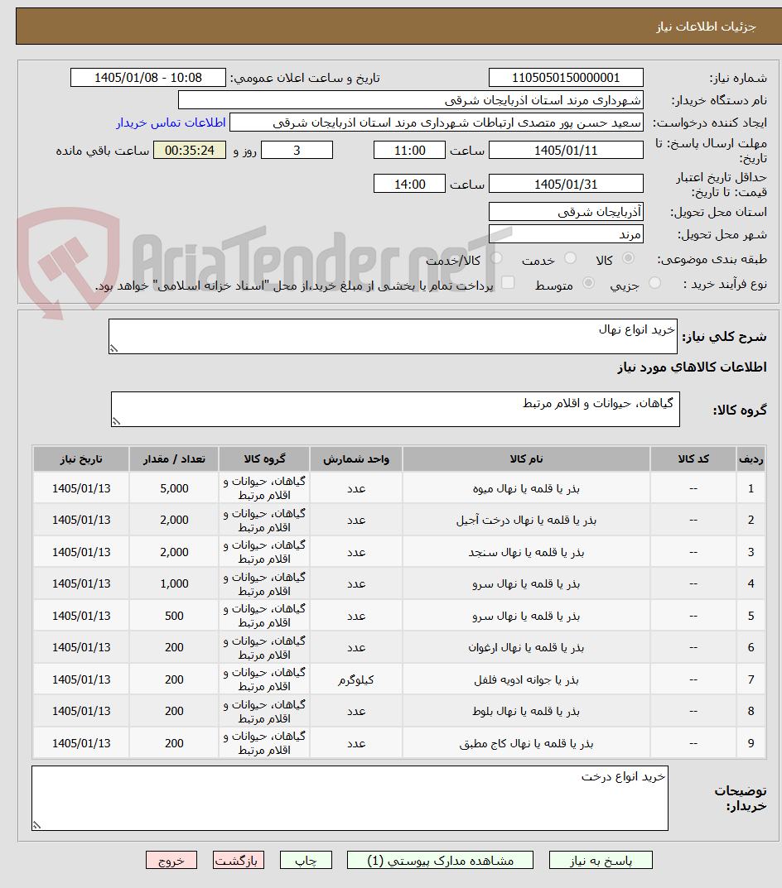The image size is (782, 888).
Task: Select the کالا/خدمت radio button
Action: (497, 258)
